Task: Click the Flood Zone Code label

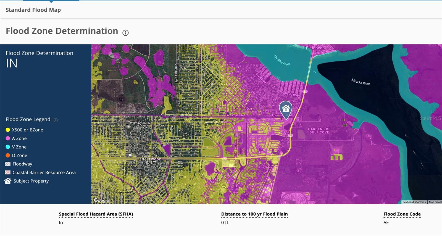Action: [x=402, y=214]
